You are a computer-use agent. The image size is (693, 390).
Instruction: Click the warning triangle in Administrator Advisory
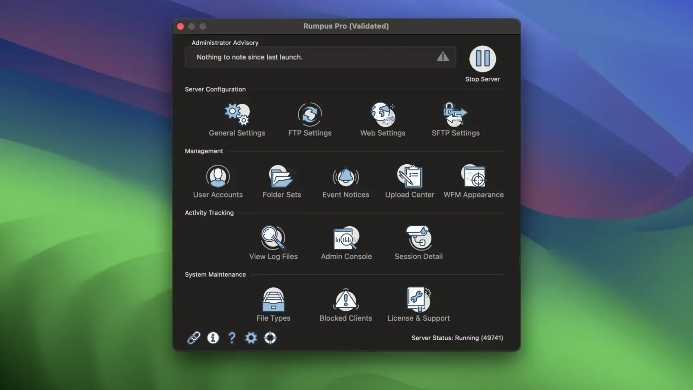(x=443, y=57)
